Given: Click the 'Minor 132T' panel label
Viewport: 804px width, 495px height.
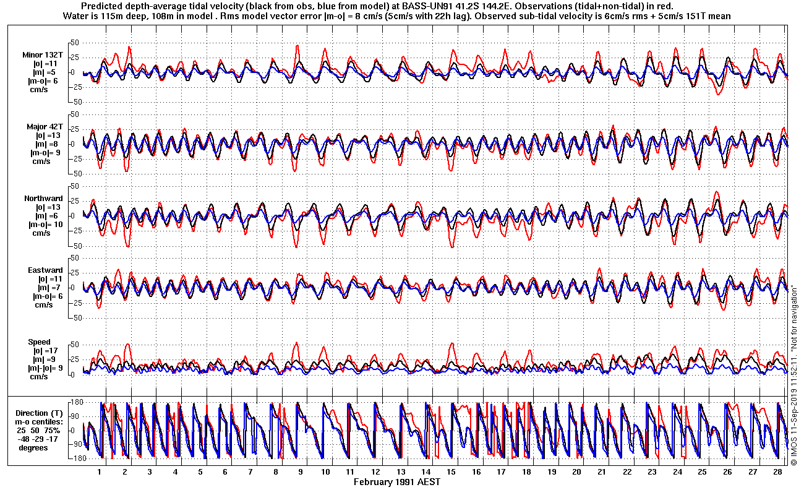Looking at the screenshot, I should (42, 55).
